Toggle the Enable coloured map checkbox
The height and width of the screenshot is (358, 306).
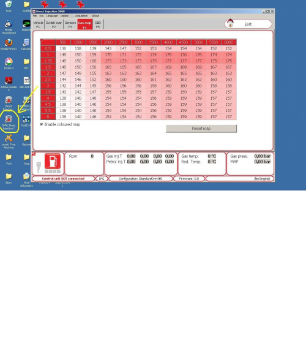42,124
